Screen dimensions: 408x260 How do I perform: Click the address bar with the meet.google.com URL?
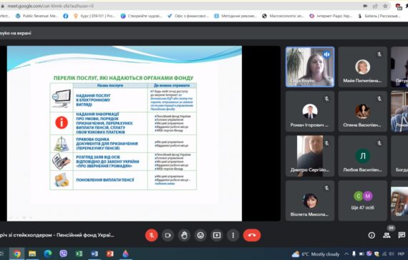(x=182, y=6)
